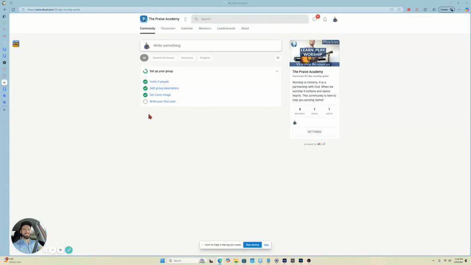Click the green check beside Set cover image
The width and height of the screenshot is (471, 265).
[x=145, y=95]
